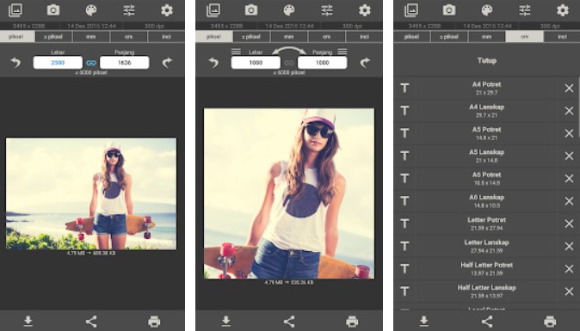Print icon below the paper-size list
Viewport: 580px width, 331px height.
point(550,322)
